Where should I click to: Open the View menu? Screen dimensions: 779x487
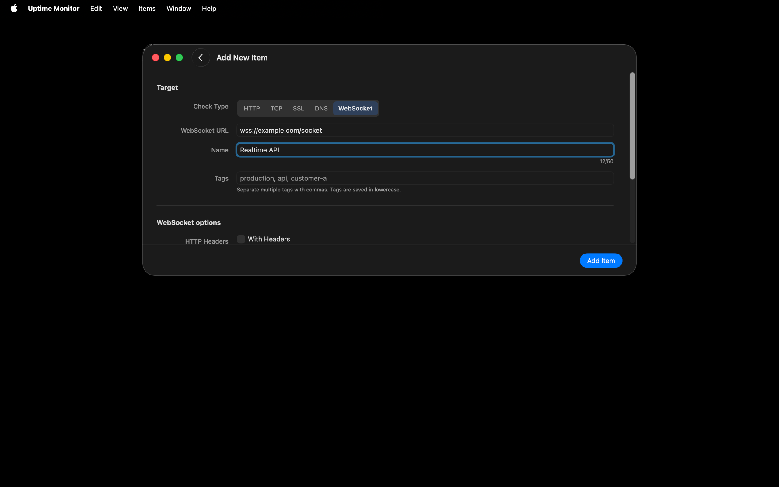120,9
